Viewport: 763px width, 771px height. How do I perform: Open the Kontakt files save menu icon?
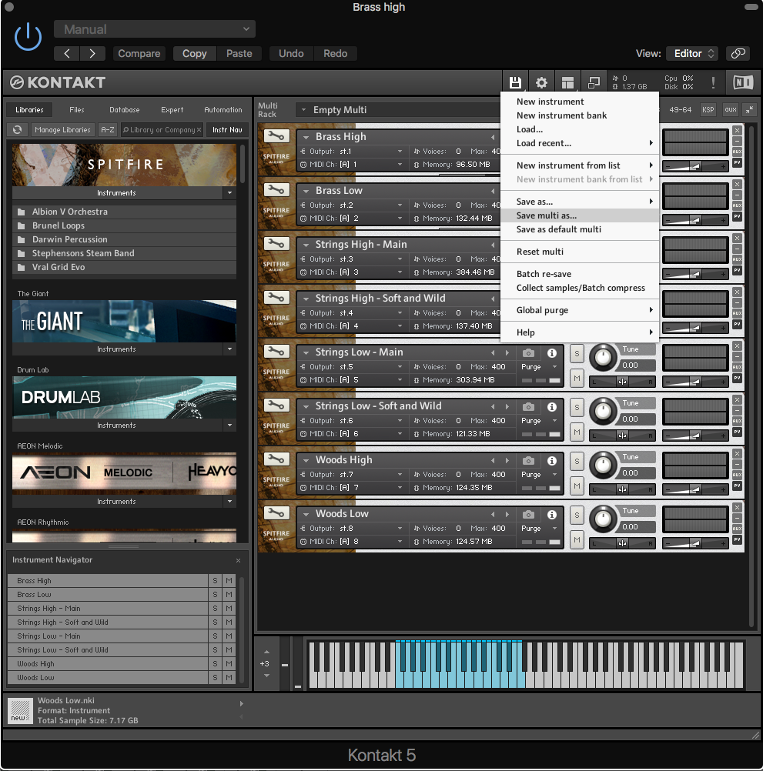(515, 82)
